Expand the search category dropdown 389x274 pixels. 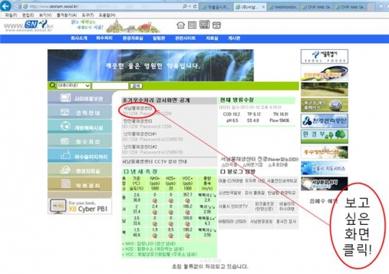click(73, 86)
